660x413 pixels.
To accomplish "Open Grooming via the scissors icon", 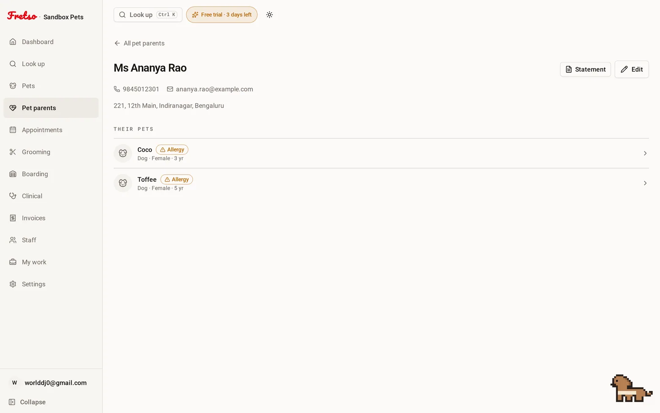I will (x=13, y=152).
